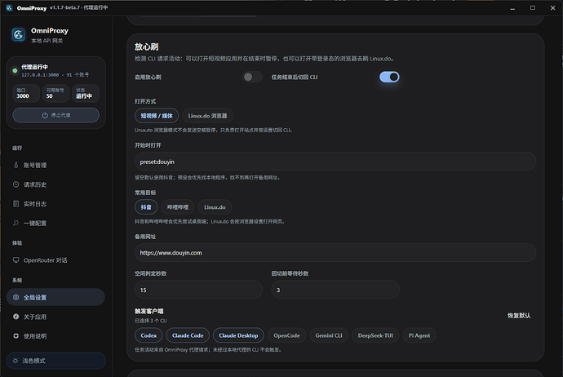Click the global settings gear icon
The image size is (563, 377).
(x=16, y=297)
